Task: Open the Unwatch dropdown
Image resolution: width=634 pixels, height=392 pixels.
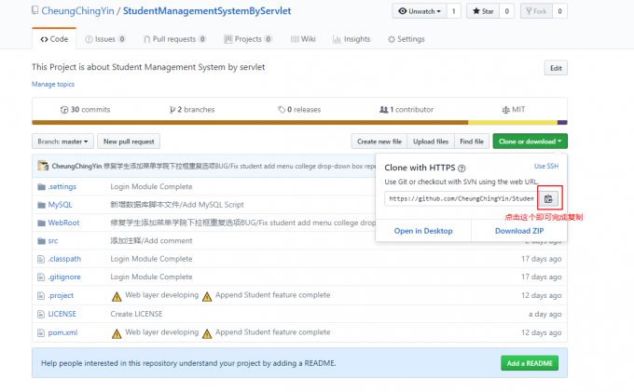Action: point(420,11)
